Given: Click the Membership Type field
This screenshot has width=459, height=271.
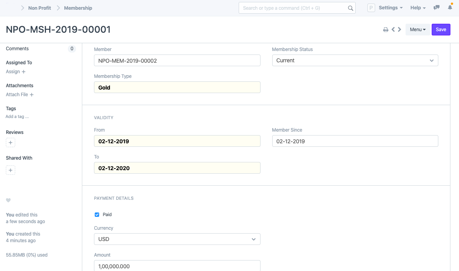Looking at the screenshot, I should (x=177, y=88).
